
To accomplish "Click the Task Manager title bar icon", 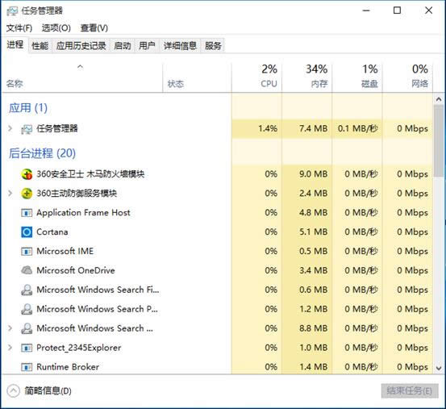I will [12, 11].
